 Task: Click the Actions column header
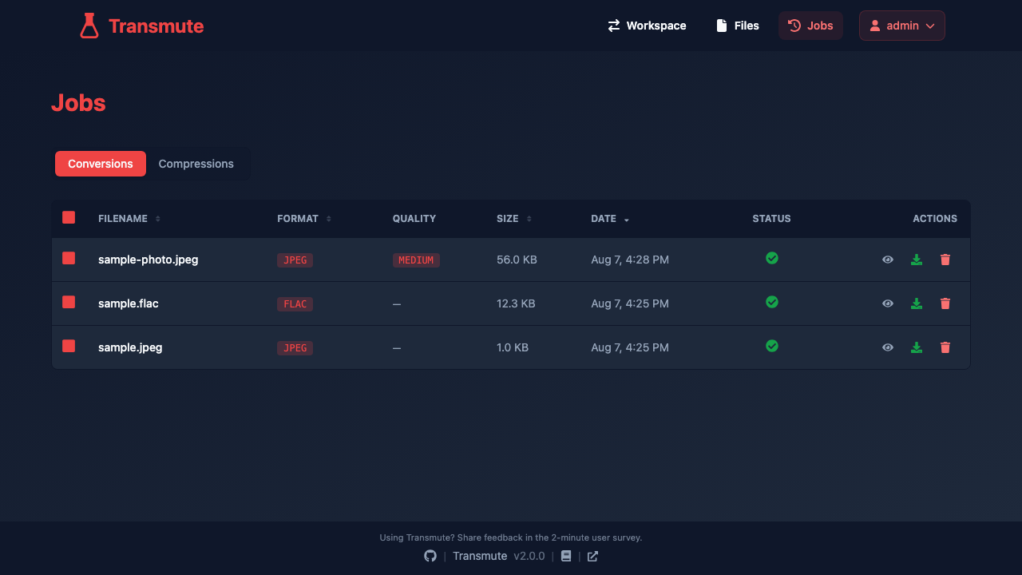click(935, 219)
